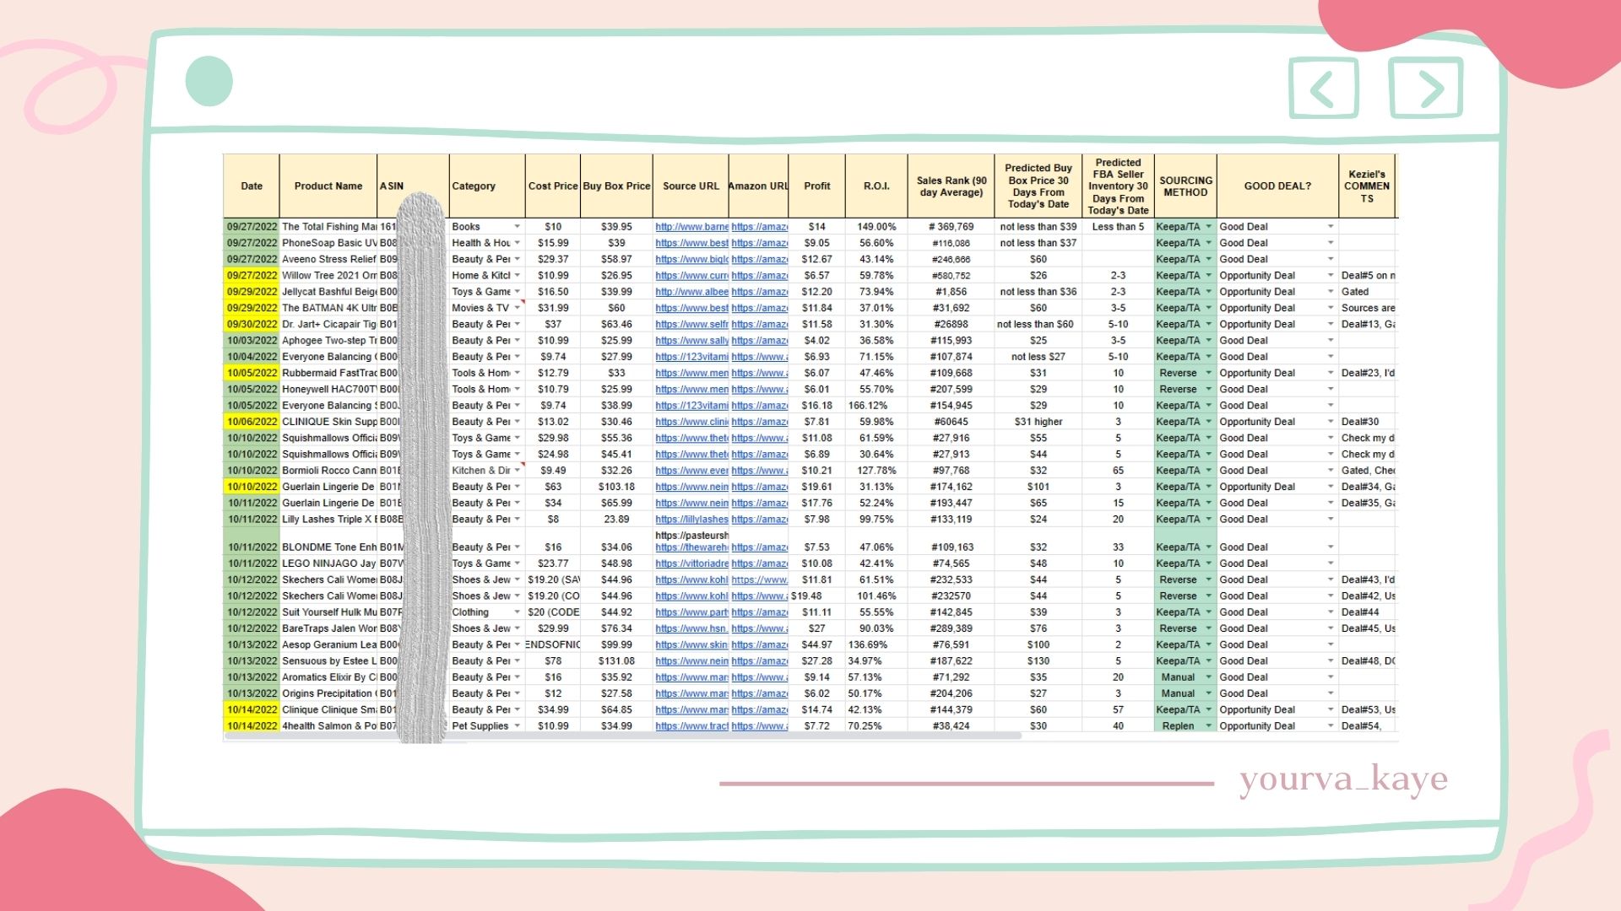
Task: Click the Dr. Jart+ Cicapair cell
Action: [328, 325]
